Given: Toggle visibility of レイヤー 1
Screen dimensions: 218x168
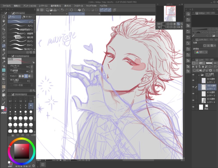Looking at the screenshot, I should point(193,87).
